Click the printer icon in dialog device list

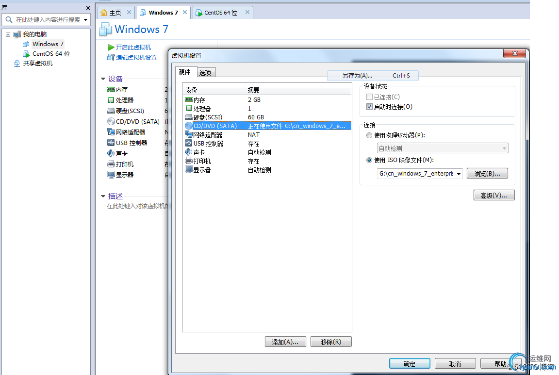189,161
